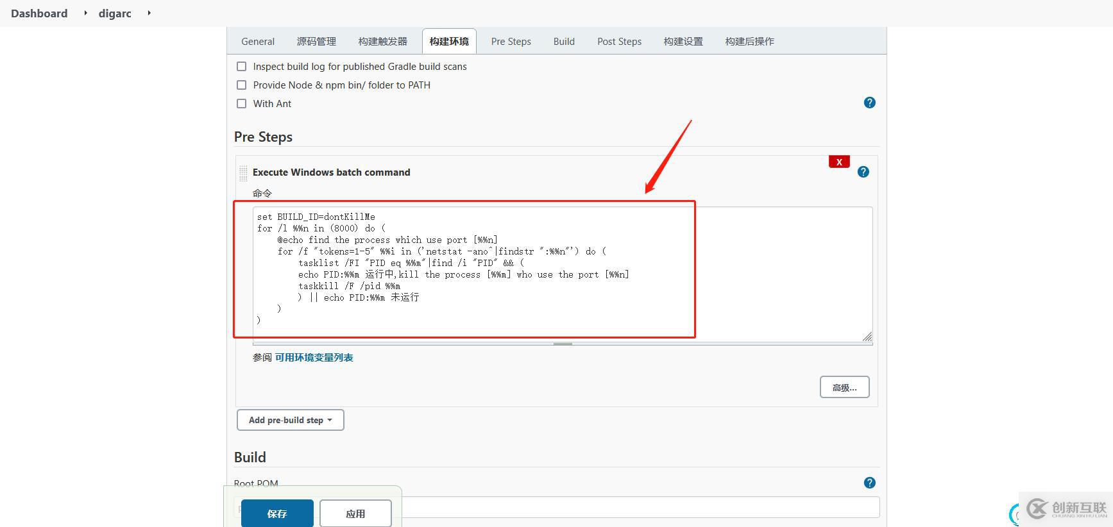Go to the Pre Steps tab
The height and width of the screenshot is (527, 1113).
tap(511, 41)
